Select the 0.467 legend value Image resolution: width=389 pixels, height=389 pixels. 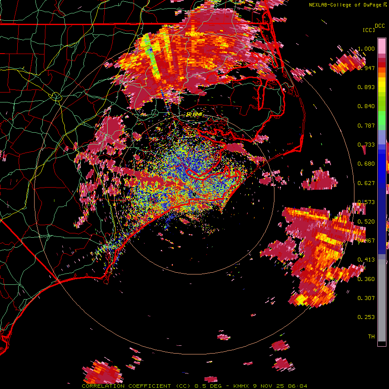click(366, 241)
